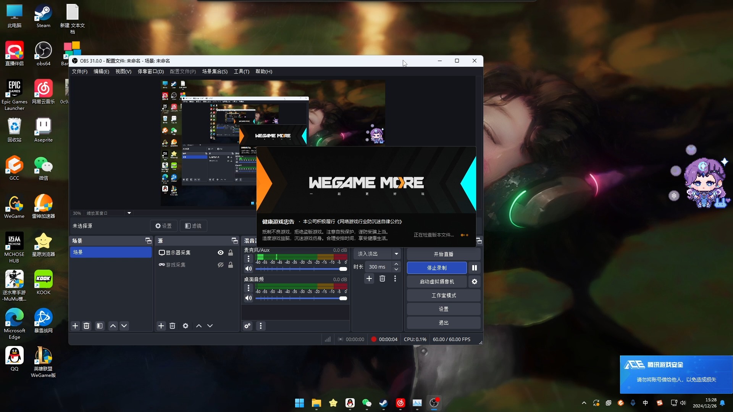Move scene up arrow

(x=113, y=326)
